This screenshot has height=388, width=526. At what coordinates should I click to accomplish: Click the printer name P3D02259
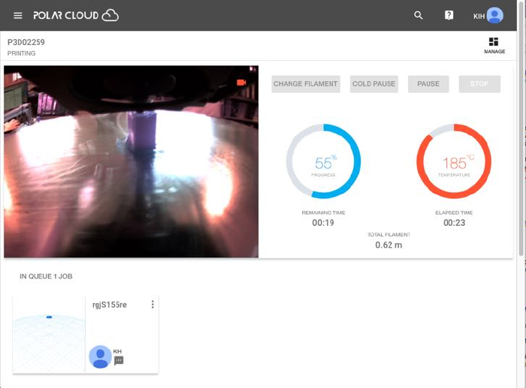pyautogui.click(x=26, y=42)
